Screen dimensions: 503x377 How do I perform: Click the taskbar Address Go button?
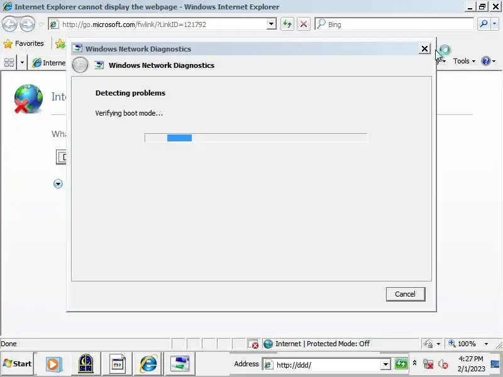(401, 364)
